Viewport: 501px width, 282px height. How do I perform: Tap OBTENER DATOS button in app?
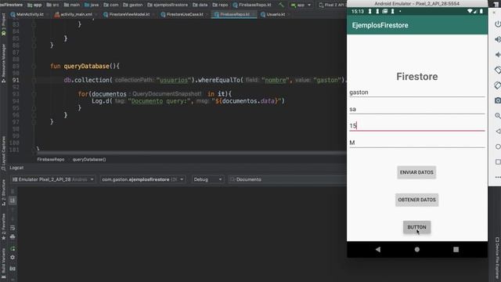point(416,200)
